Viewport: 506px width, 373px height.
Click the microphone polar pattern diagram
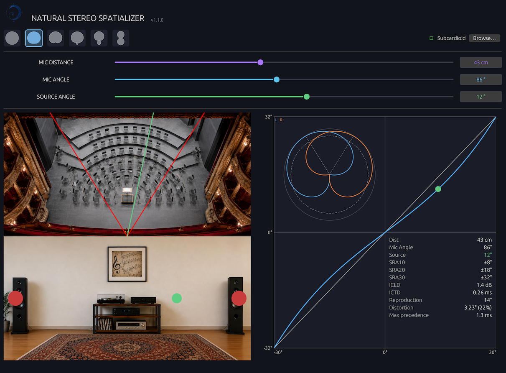(330, 175)
